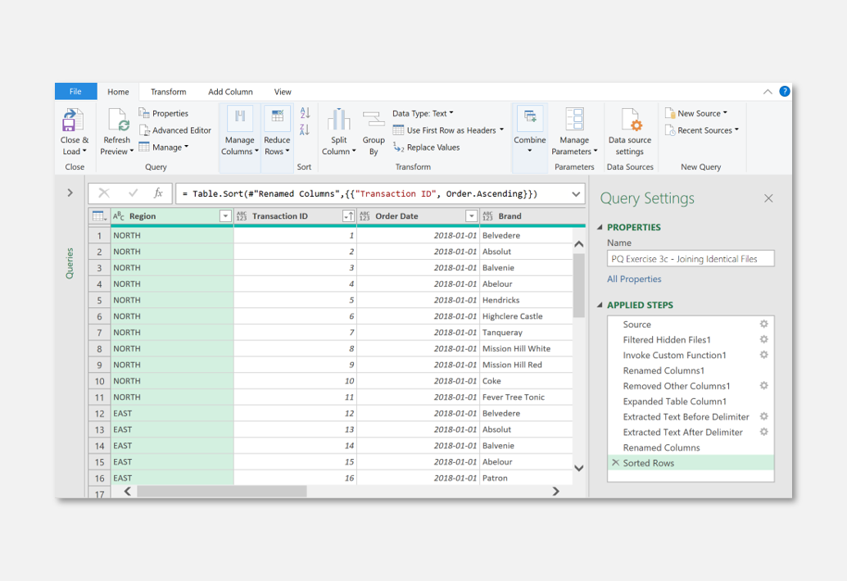Open the Advanced Editor
This screenshot has width=847, height=581.
point(174,130)
